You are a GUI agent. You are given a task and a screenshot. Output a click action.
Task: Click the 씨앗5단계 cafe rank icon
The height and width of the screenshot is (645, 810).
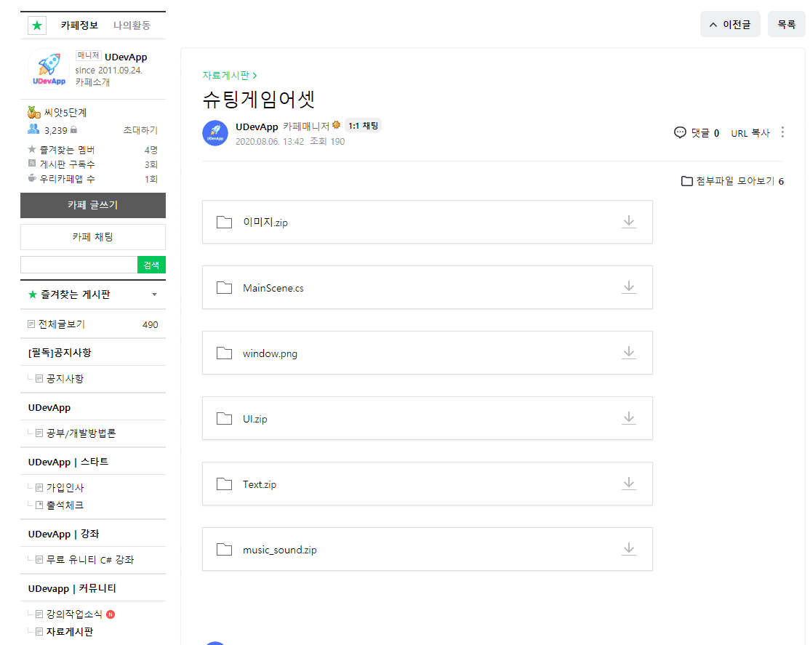click(34, 112)
